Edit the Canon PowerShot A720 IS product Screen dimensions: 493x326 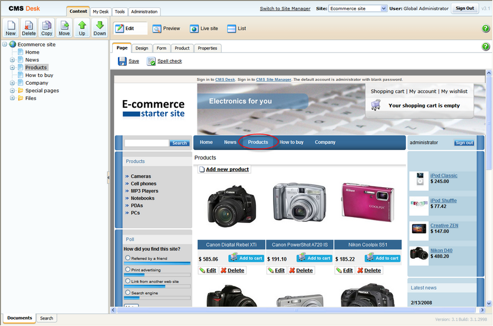(x=277, y=271)
